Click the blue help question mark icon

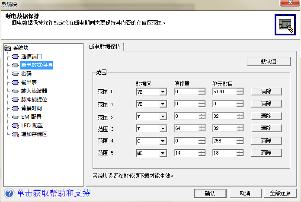(9, 193)
